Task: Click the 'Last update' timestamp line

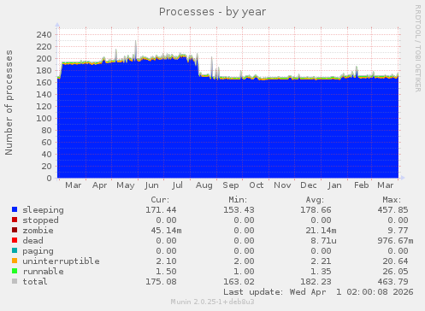Action: pyautogui.click(x=318, y=292)
